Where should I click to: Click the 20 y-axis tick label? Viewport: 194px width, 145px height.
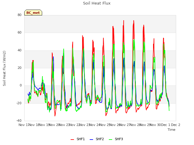[x=19, y=68]
